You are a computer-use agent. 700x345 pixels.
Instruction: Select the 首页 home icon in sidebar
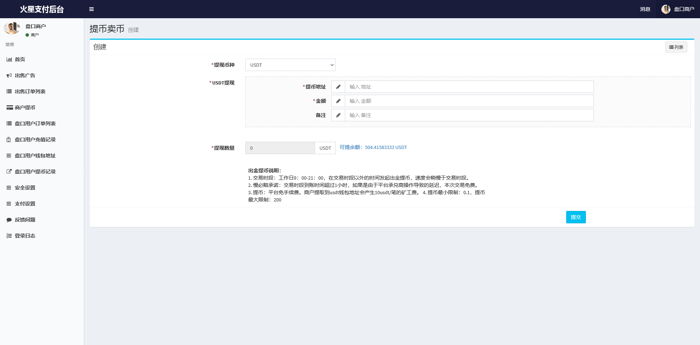coord(9,59)
